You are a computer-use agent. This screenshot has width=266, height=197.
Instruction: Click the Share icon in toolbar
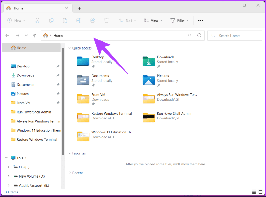(x=93, y=20)
